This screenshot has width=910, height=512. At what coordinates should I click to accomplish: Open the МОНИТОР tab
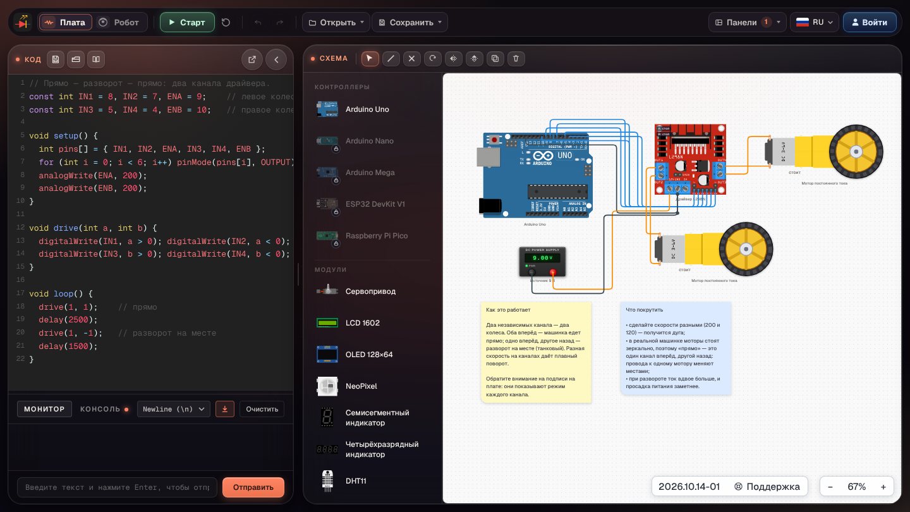pos(44,409)
